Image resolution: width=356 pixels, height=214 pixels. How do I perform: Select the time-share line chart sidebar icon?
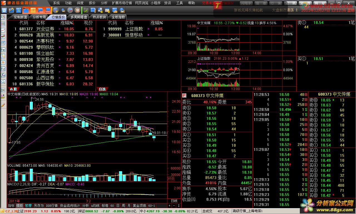3,30
